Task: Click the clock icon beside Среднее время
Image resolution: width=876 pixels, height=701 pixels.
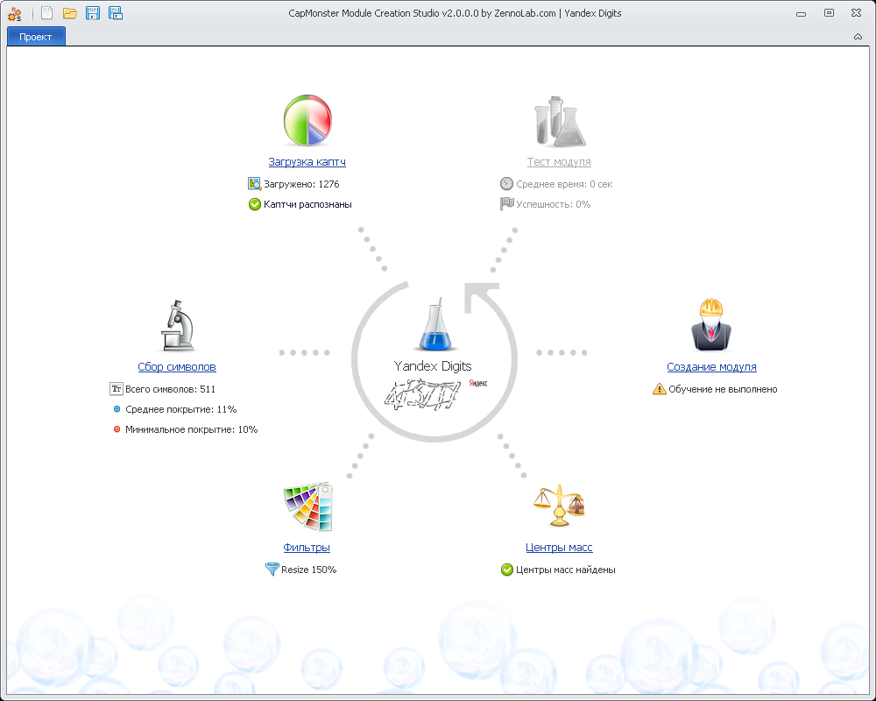Action: [x=506, y=183]
